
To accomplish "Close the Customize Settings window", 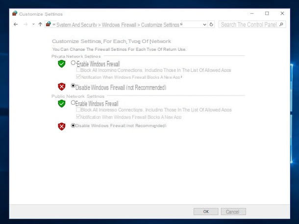I will pos(282,14).
